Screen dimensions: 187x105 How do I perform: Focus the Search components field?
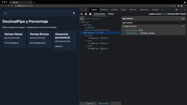(x=103, y=19)
